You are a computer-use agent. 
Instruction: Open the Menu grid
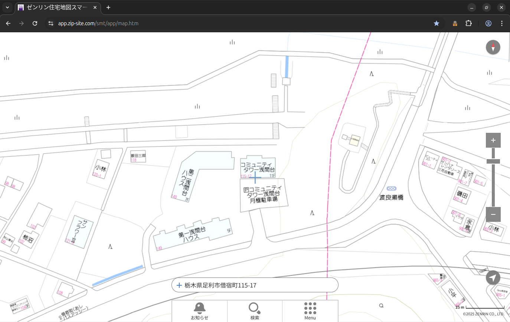(310, 311)
